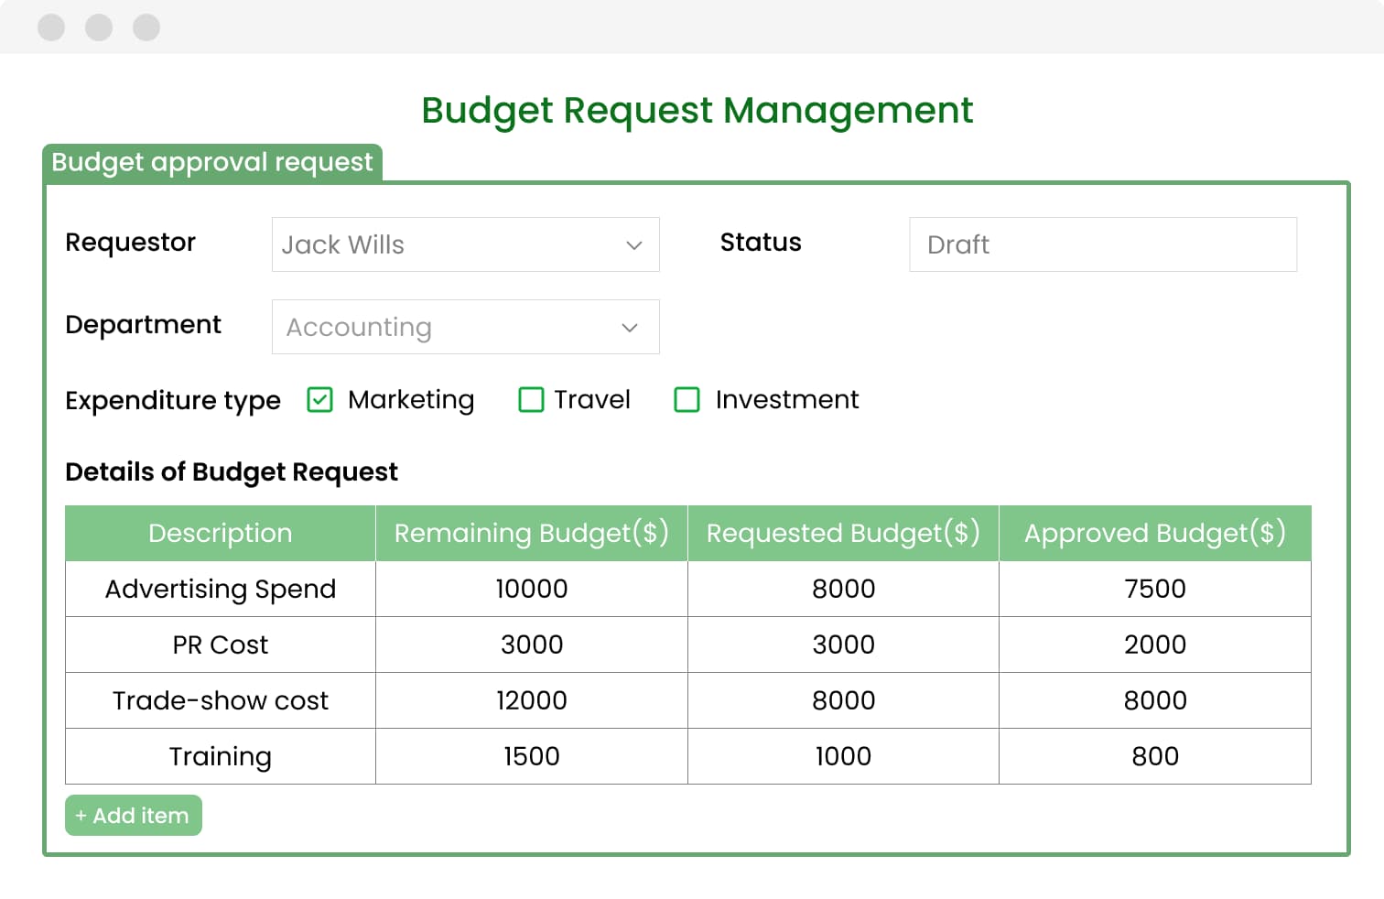Click the Jack Wills requestor field

439,244
